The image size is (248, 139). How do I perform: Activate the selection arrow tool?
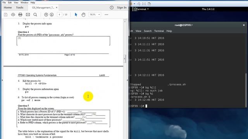click(76, 15)
